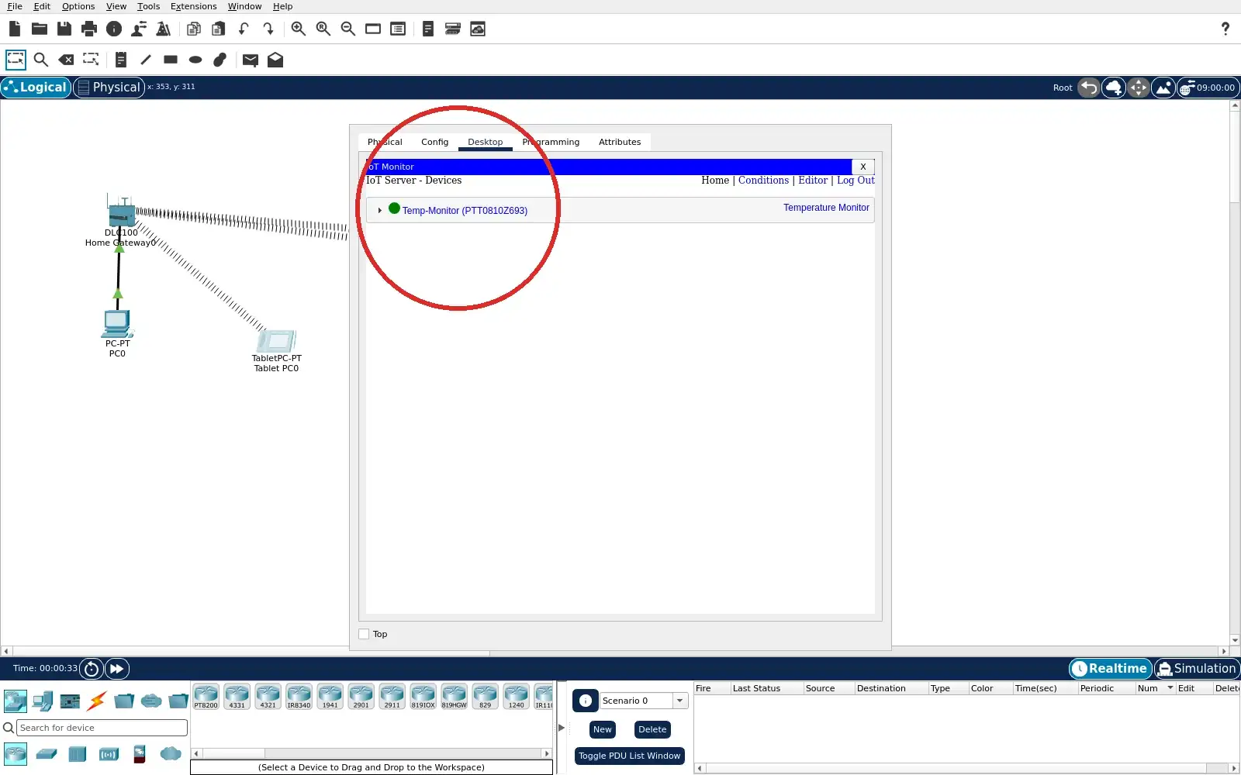1241x775 pixels.
Task: Open the Scenario 0 dropdown
Action: tap(680, 701)
